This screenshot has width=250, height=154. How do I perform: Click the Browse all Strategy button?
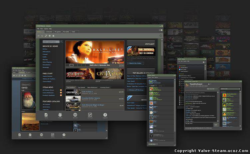[x=136, y=90]
